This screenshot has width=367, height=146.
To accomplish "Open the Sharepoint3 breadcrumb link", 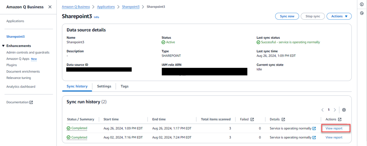I will click(x=130, y=7).
